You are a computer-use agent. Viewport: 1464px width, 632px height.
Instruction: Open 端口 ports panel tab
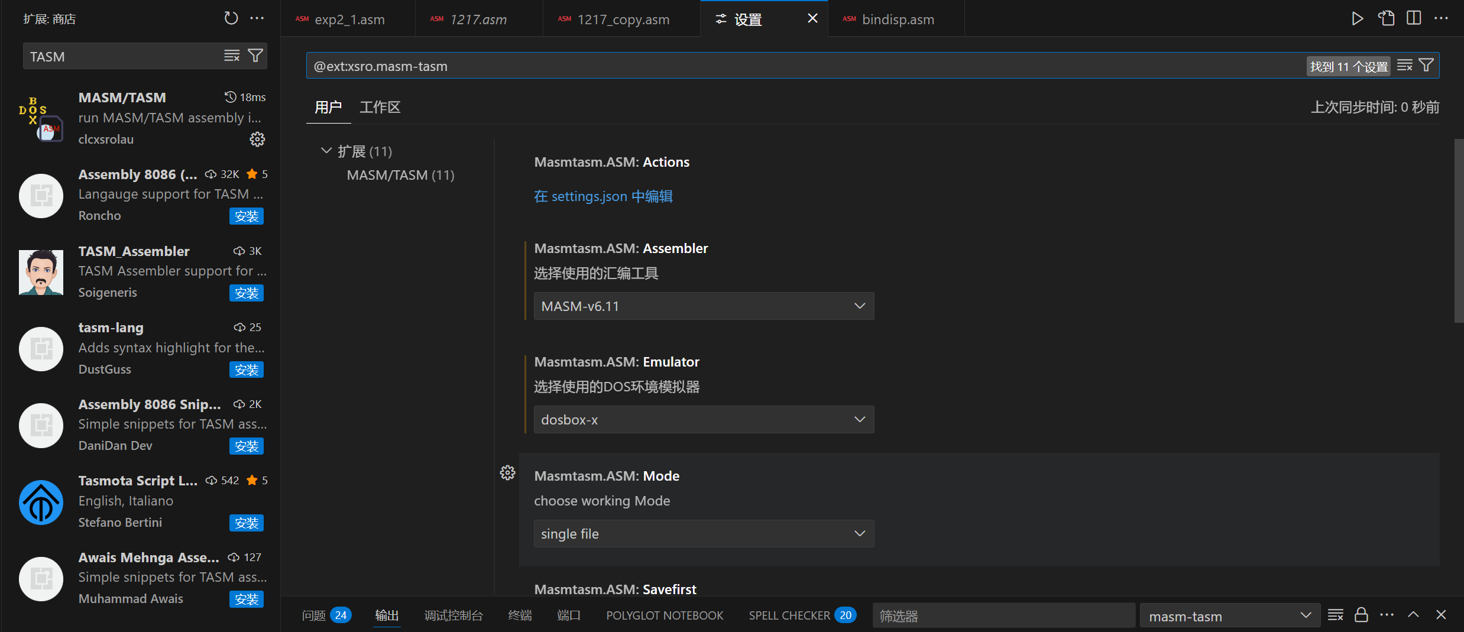tap(569, 615)
